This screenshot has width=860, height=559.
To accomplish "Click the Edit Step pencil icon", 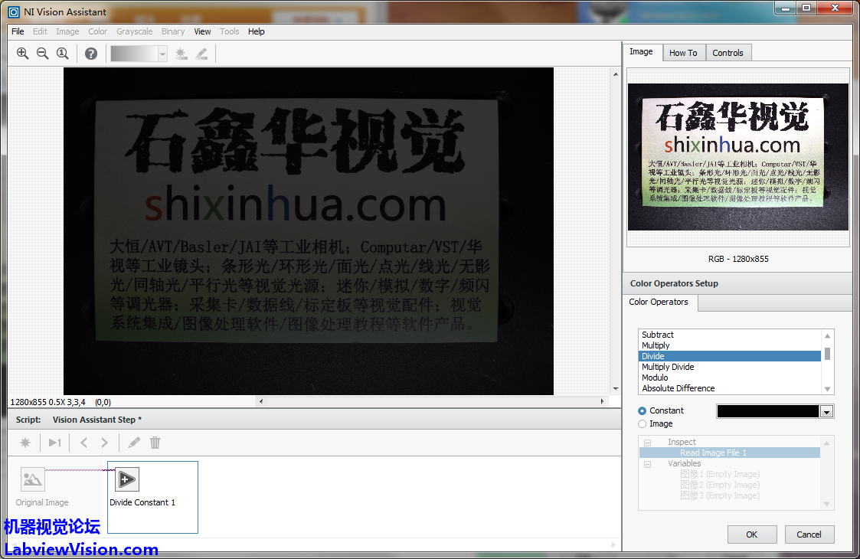I will click(134, 443).
